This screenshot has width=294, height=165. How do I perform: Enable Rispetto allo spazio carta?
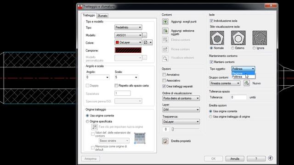tap(116, 86)
